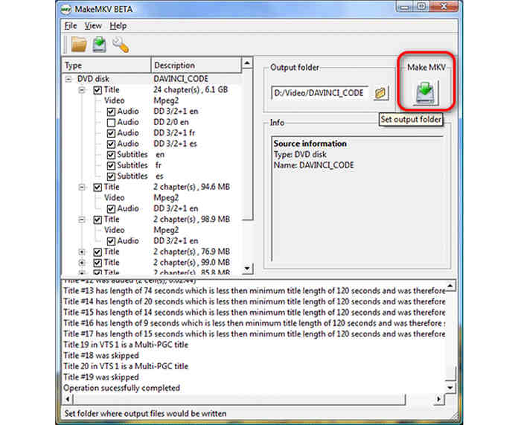This screenshot has width=521, height=425.
Task: Open the File menu
Action: (71, 25)
